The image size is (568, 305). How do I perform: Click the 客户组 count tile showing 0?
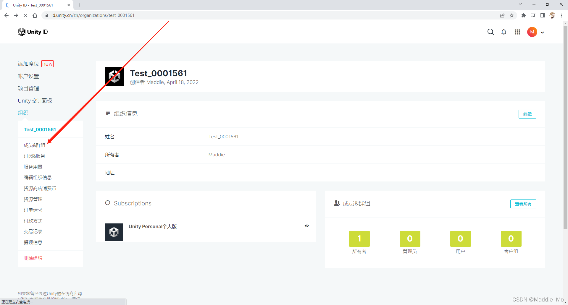click(x=511, y=239)
